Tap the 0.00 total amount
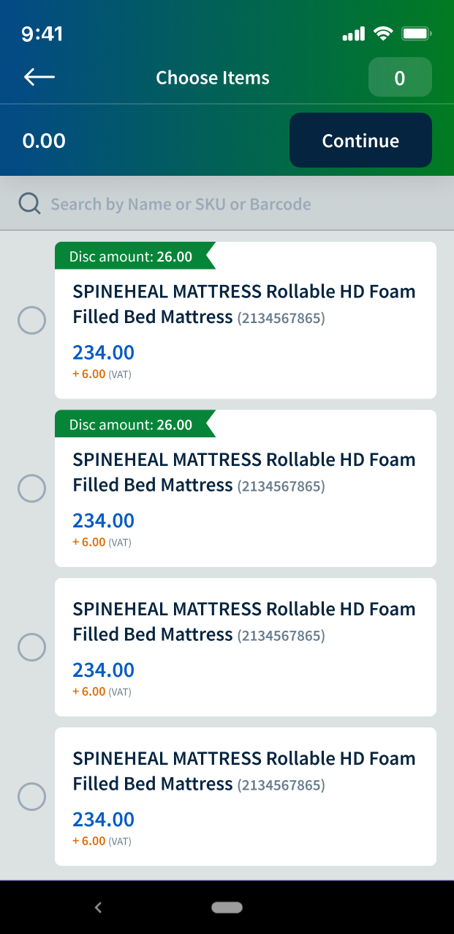This screenshot has width=454, height=934. click(44, 141)
